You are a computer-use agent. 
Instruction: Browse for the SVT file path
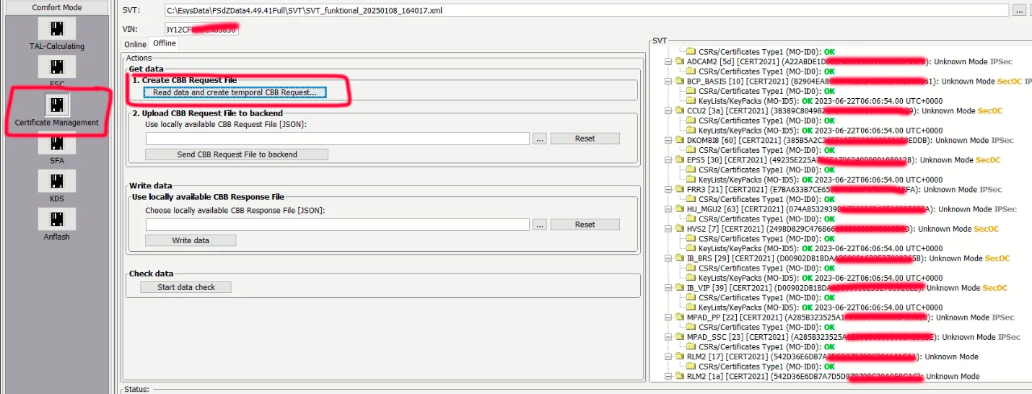[1019, 10]
